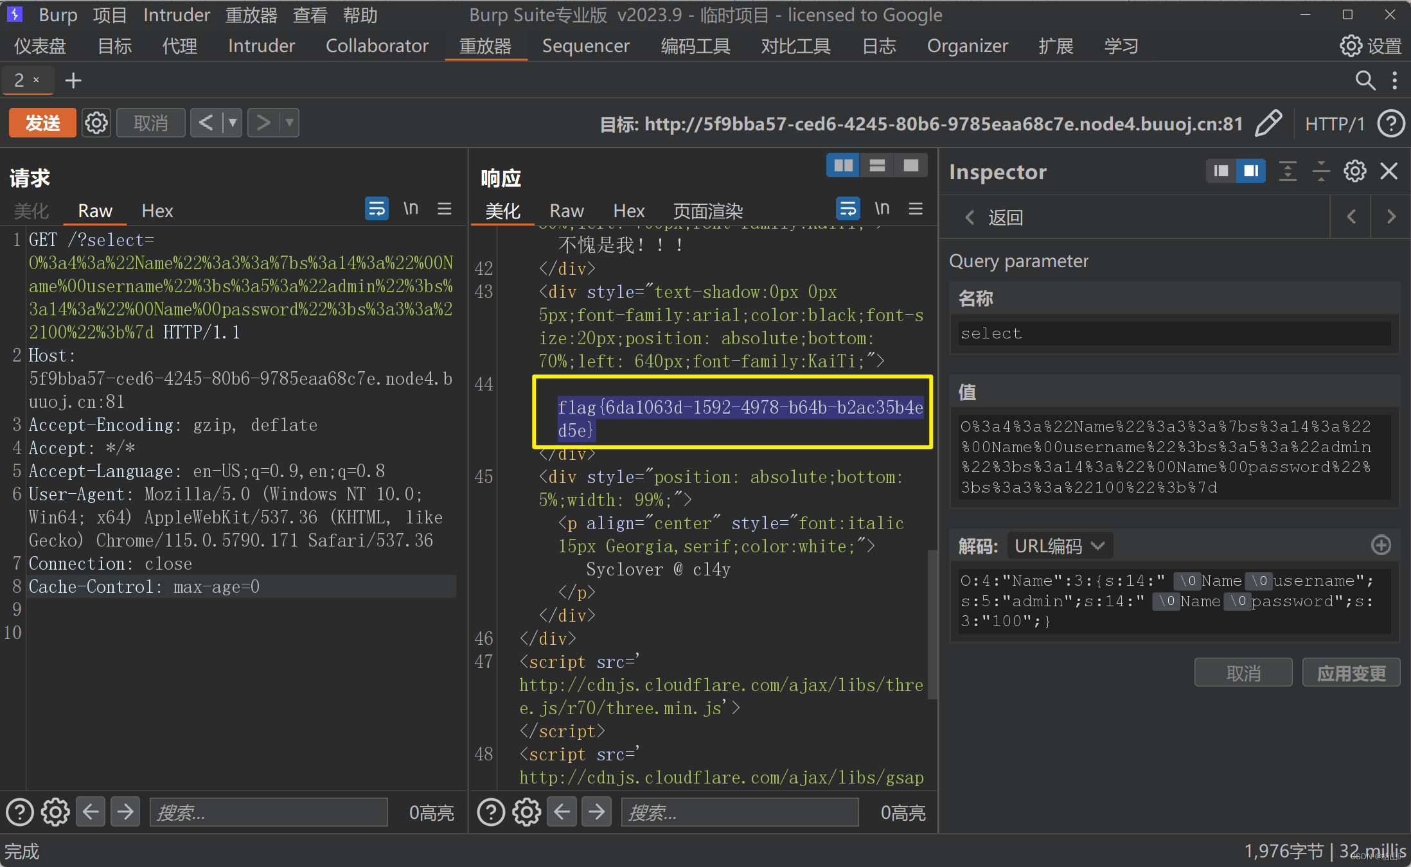Viewport: 1411px width, 867px height.
Task: Select top-bottom layout view
Action: [877, 166]
